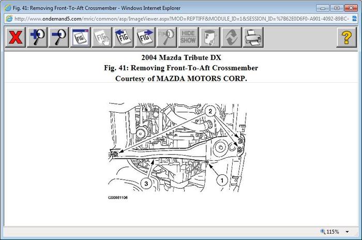Click the Find magnifier icon
This screenshot has height=240, width=362.
[167, 37]
